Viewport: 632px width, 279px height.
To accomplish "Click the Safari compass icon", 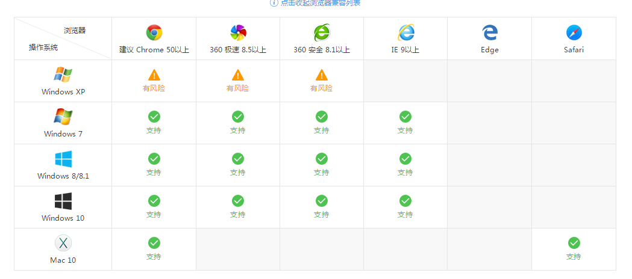I will (574, 32).
